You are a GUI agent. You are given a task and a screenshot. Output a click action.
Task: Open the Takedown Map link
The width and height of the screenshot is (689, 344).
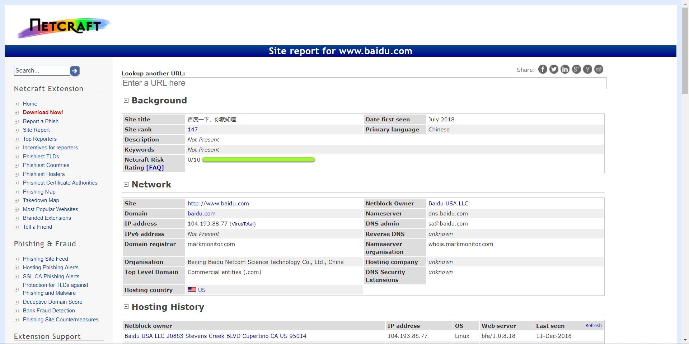click(41, 200)
